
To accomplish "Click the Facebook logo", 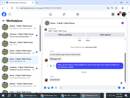I will [x=4, y=14].
